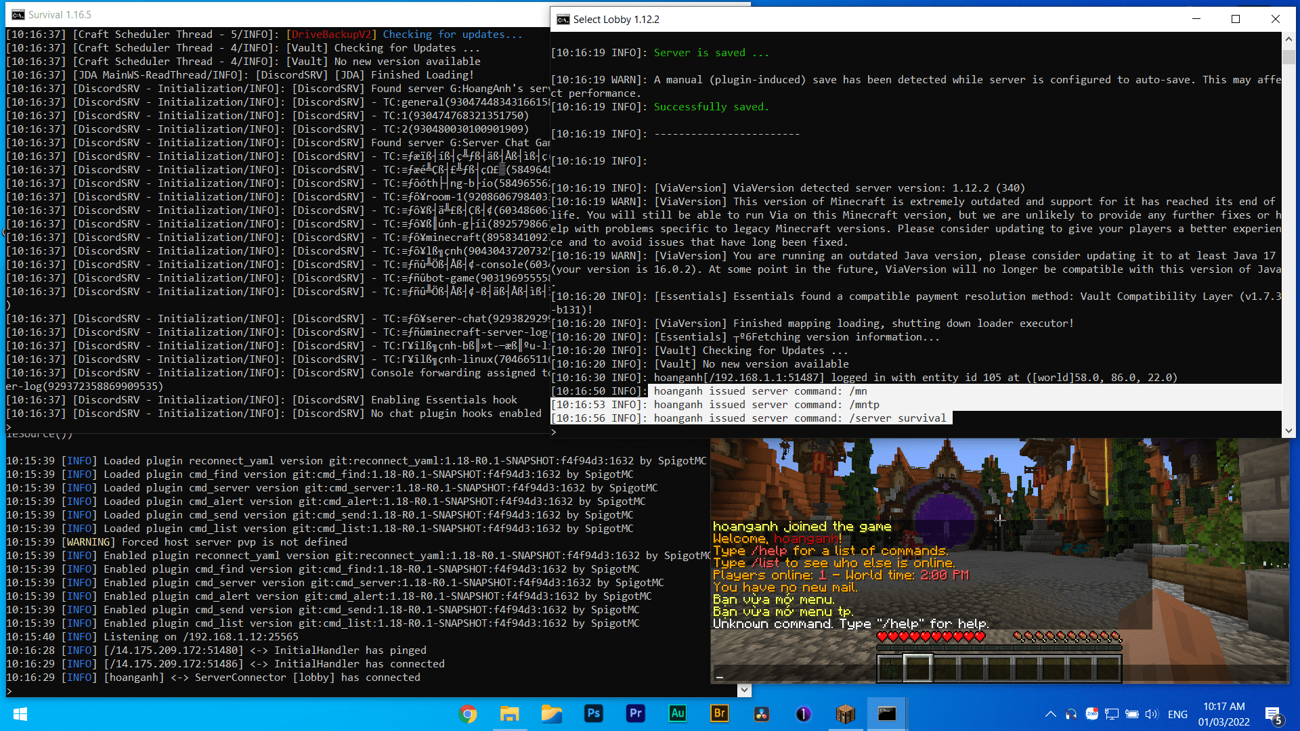
Task: Click the command prompt taskbar icon
Action: click(x=887, y=714)
